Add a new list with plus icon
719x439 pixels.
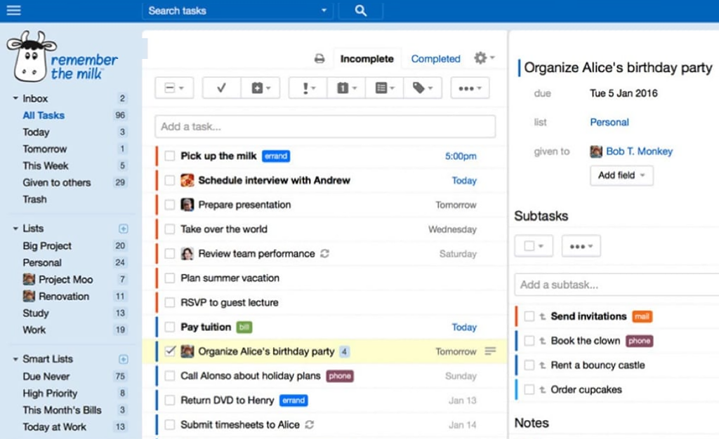click(x=124, y=229)
